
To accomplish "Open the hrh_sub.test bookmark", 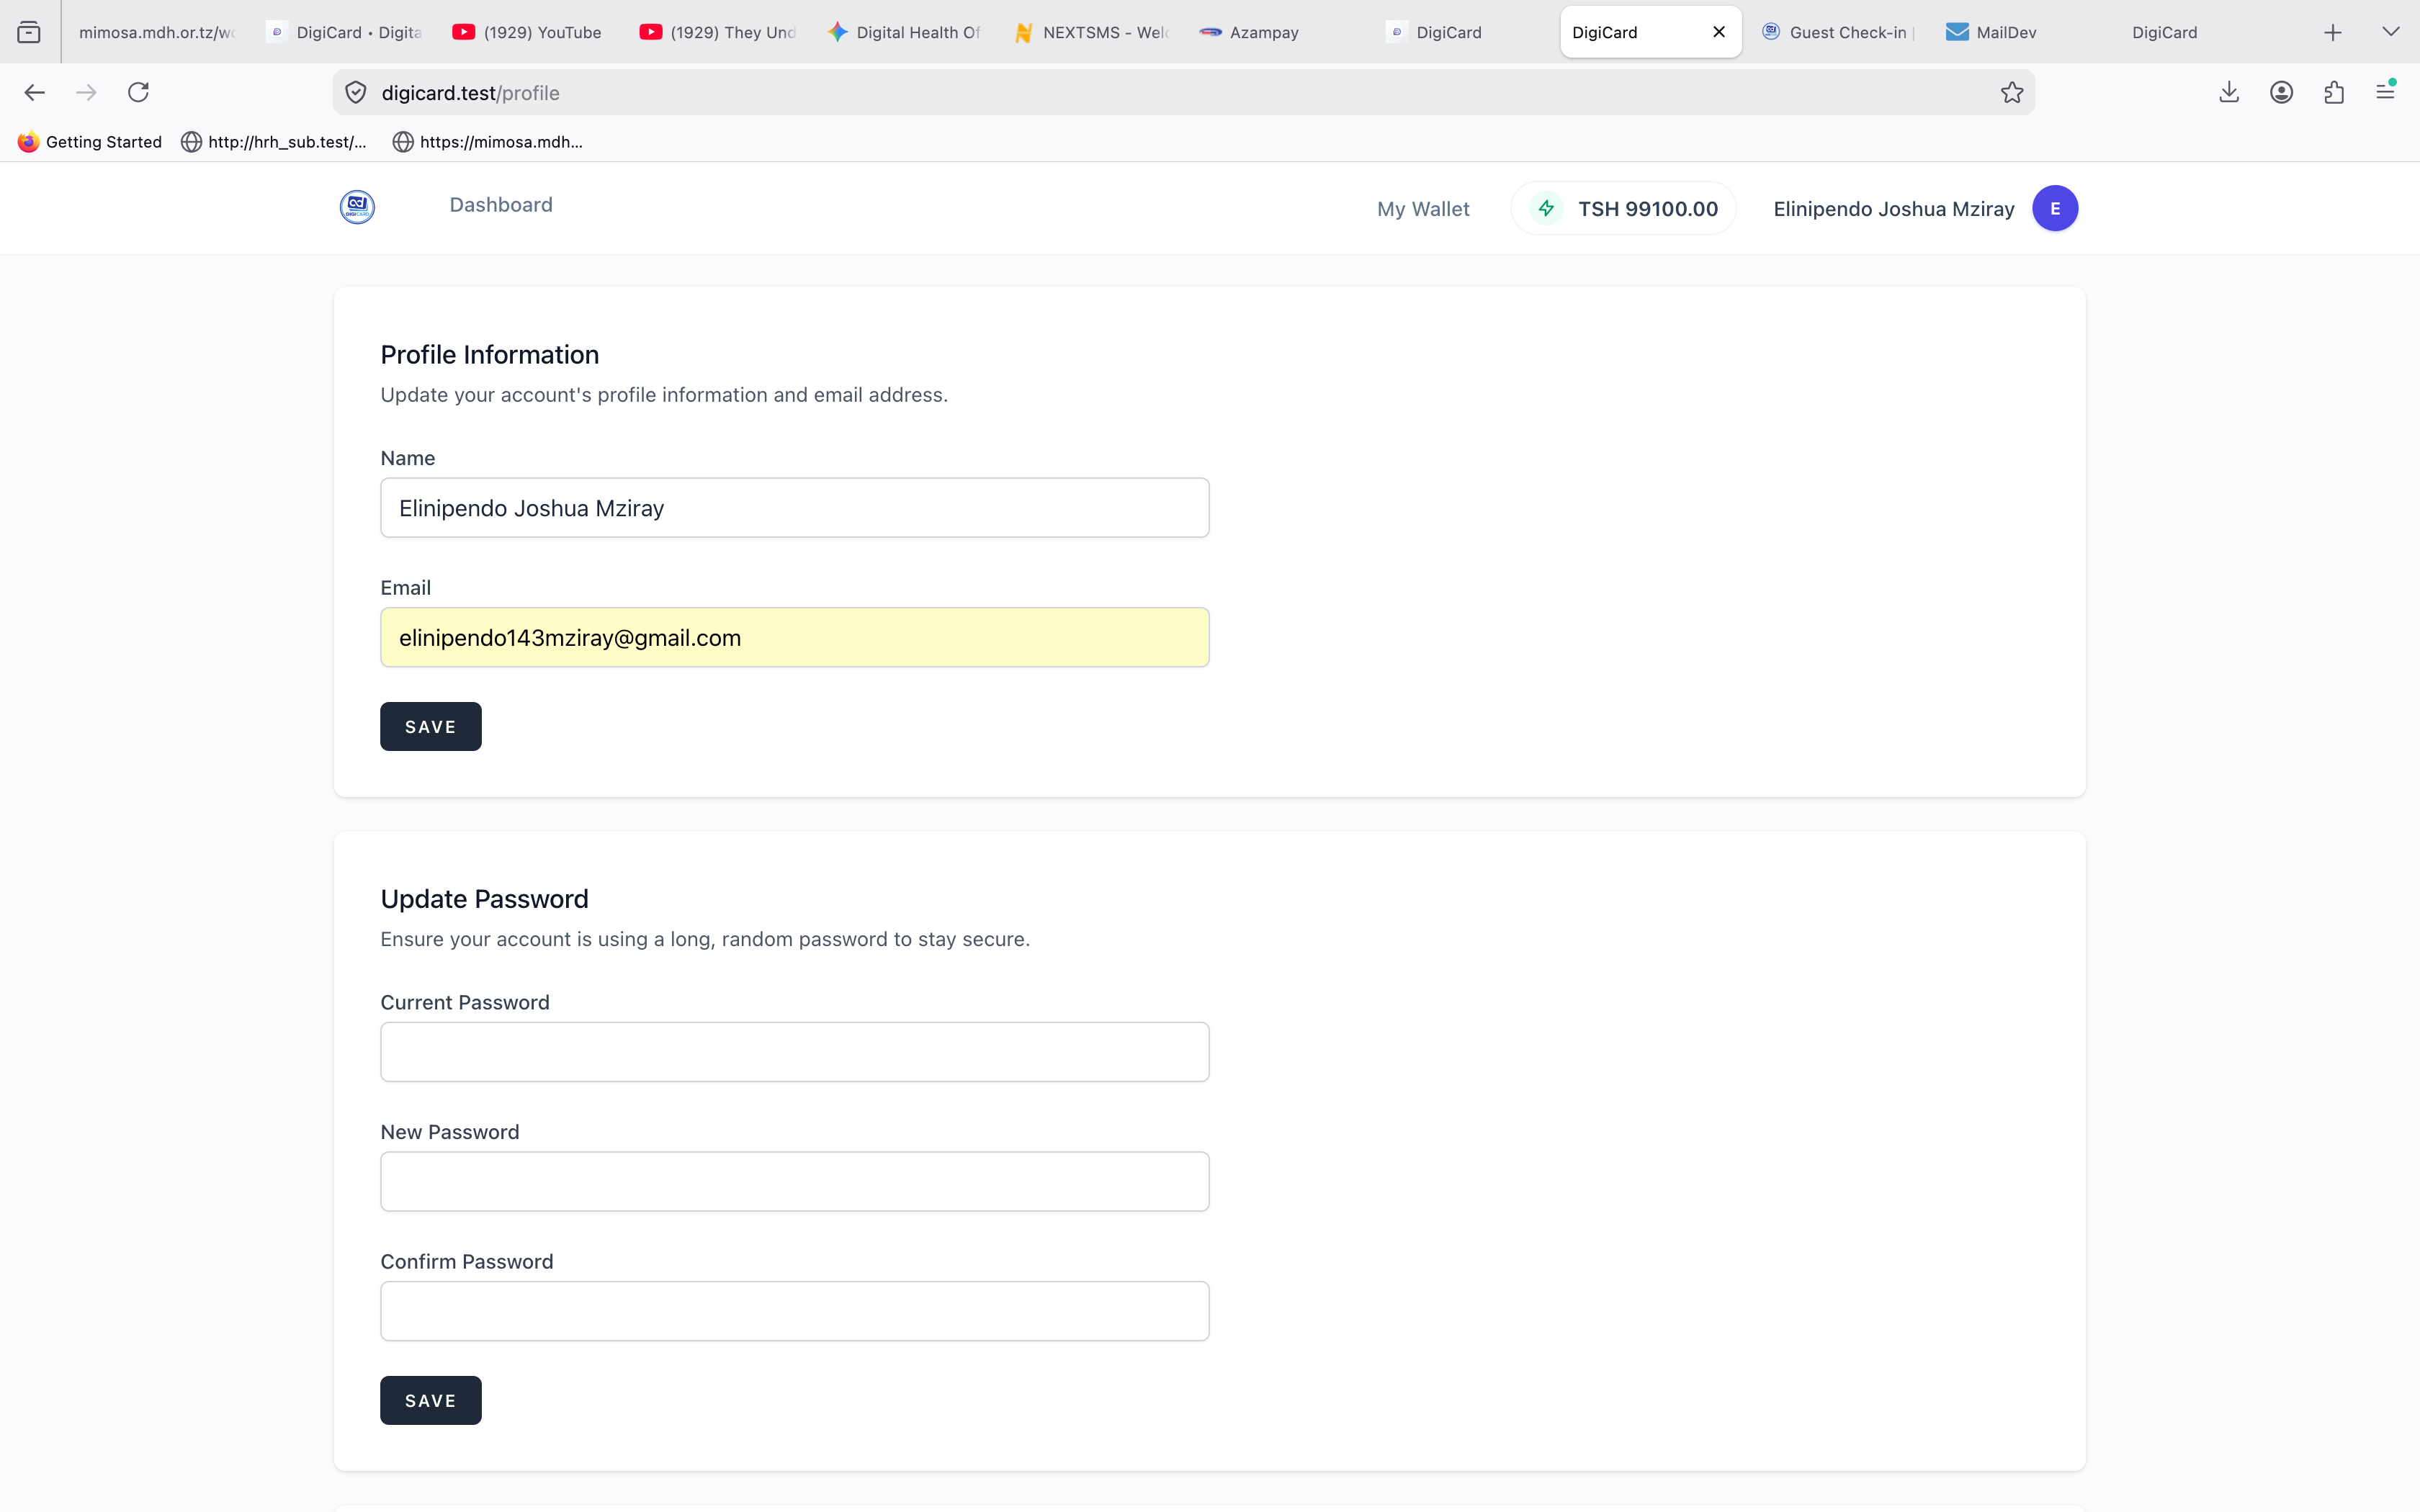I will [x=274, y=142].
